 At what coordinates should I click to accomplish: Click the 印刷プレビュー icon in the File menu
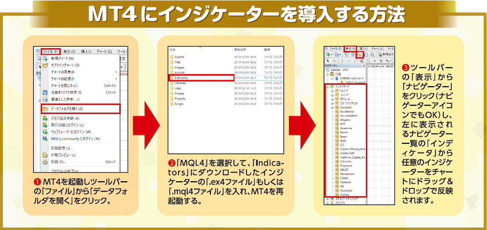pyautogui.click(x=45, y=155)
